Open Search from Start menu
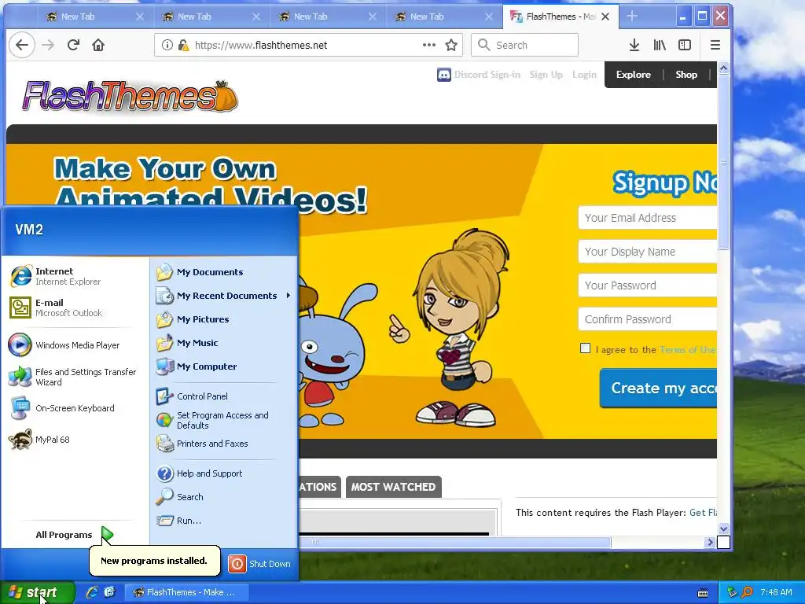 pyautogui.click(x=224, y=497)
